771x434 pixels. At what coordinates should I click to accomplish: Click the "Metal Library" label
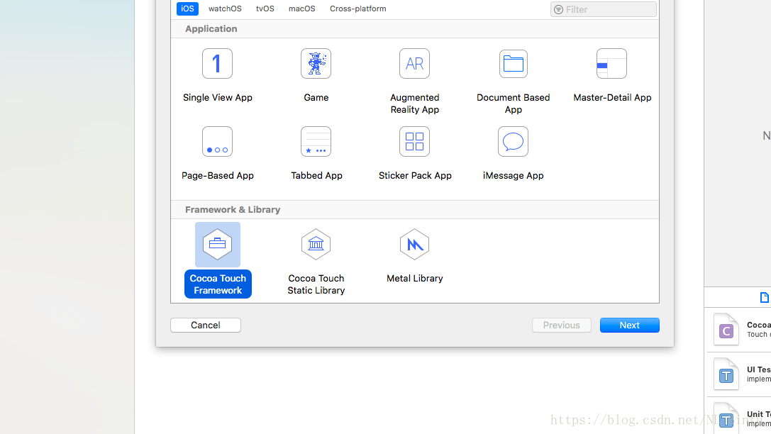click(414, 278)
